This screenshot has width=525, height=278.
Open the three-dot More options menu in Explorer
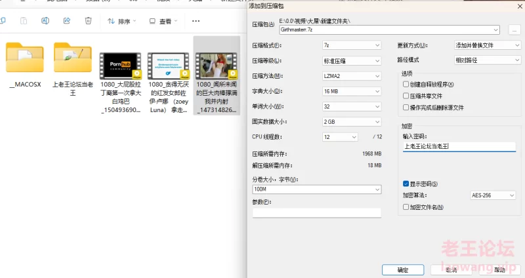pos(196,21)
